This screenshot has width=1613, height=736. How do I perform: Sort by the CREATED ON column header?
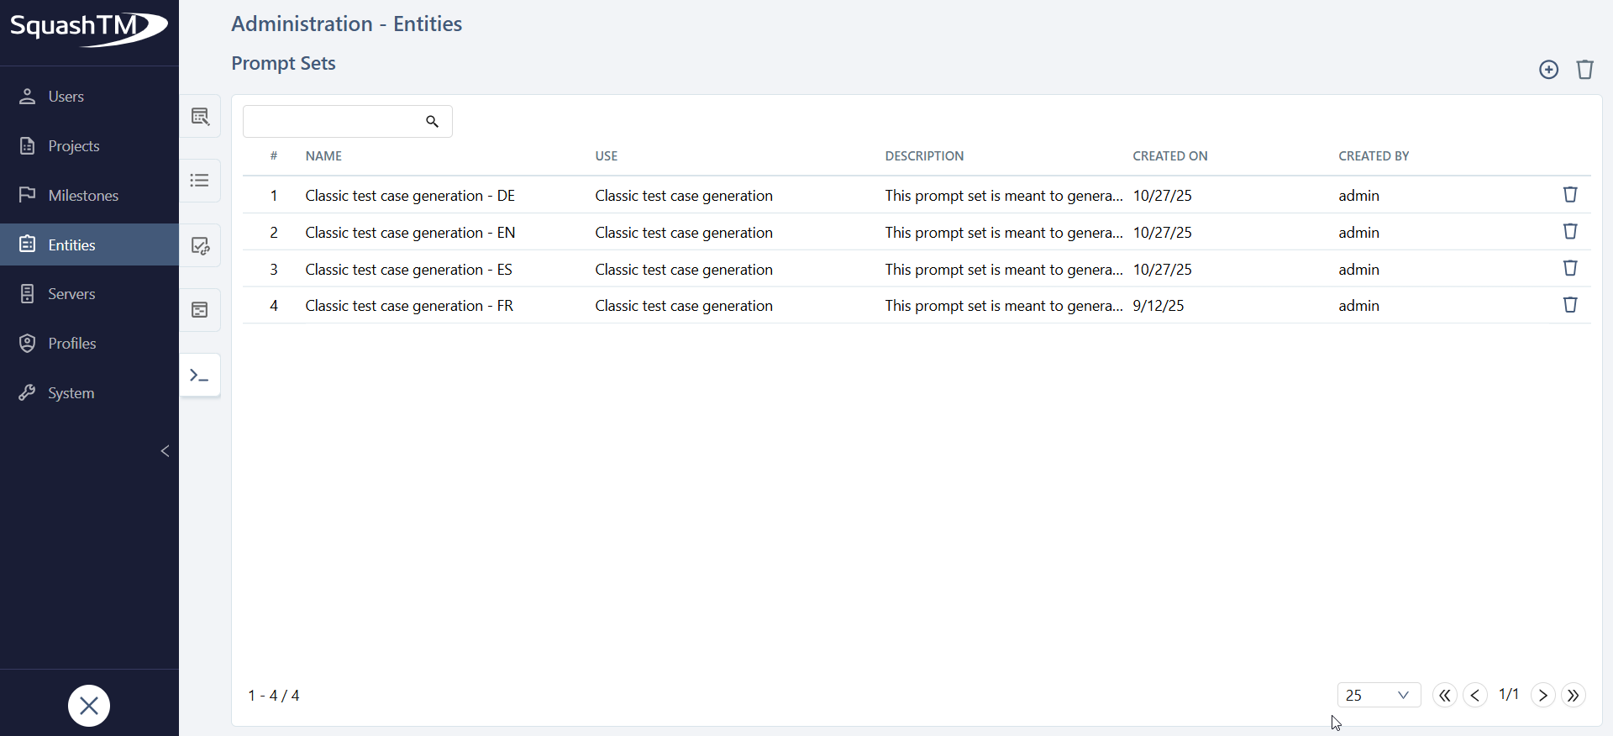coord(1170,156)
